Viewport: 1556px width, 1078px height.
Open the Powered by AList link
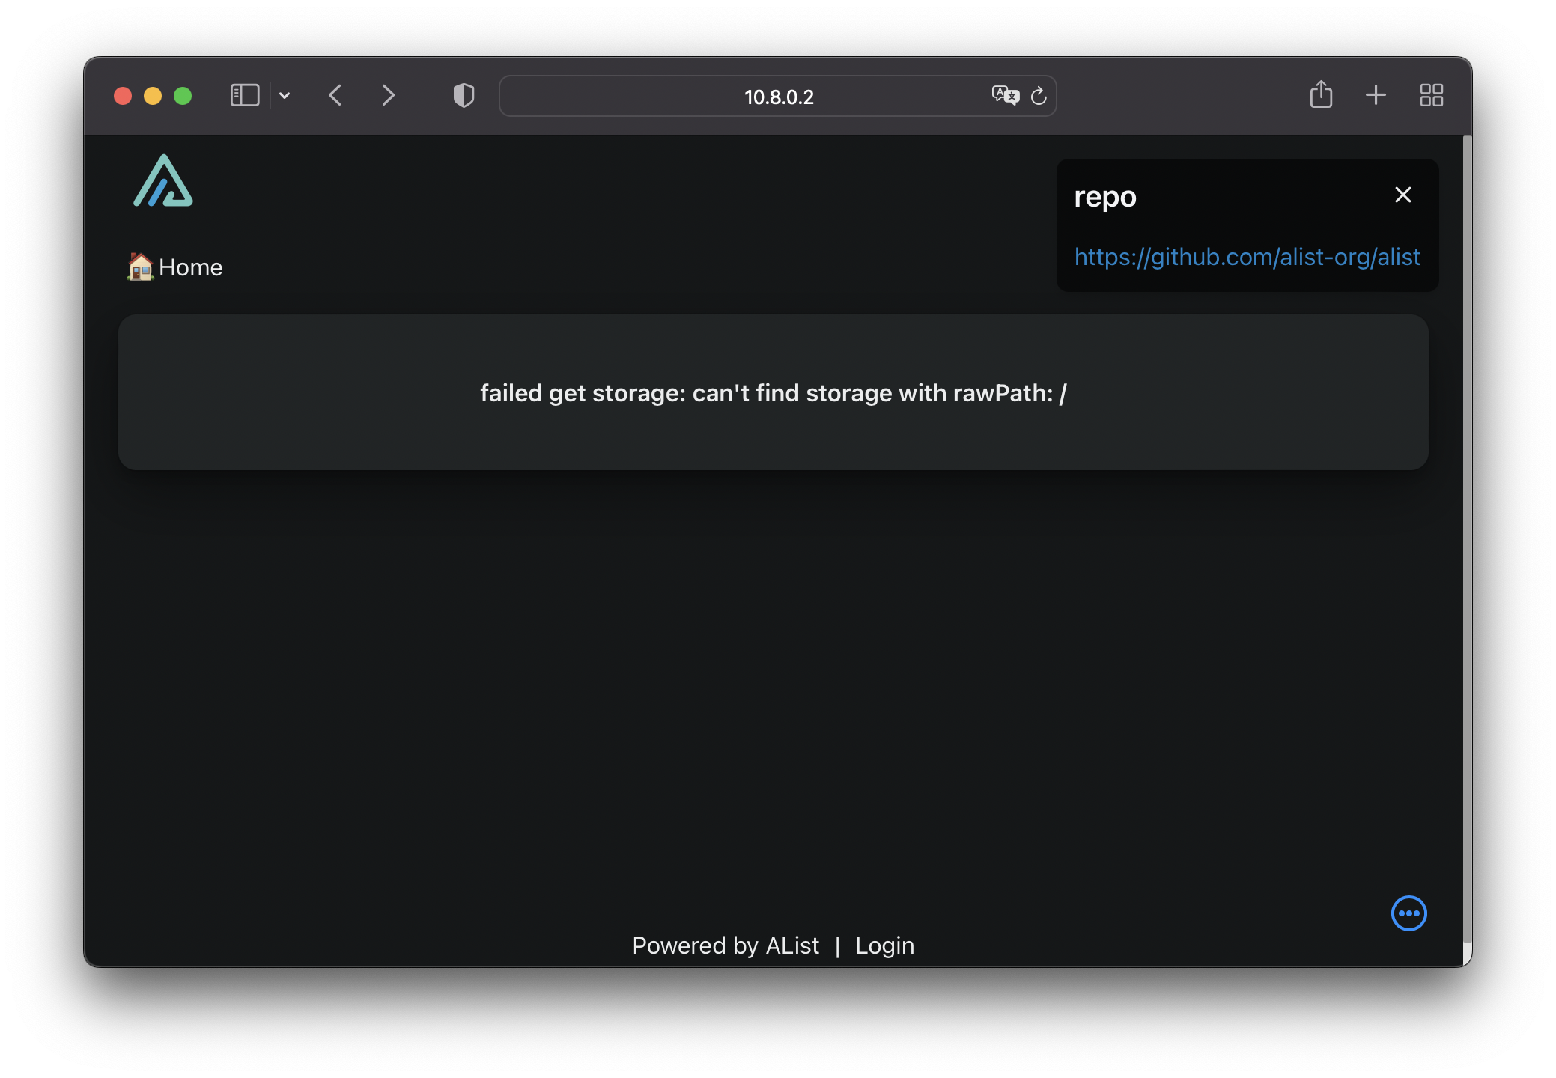coord(726,945)
